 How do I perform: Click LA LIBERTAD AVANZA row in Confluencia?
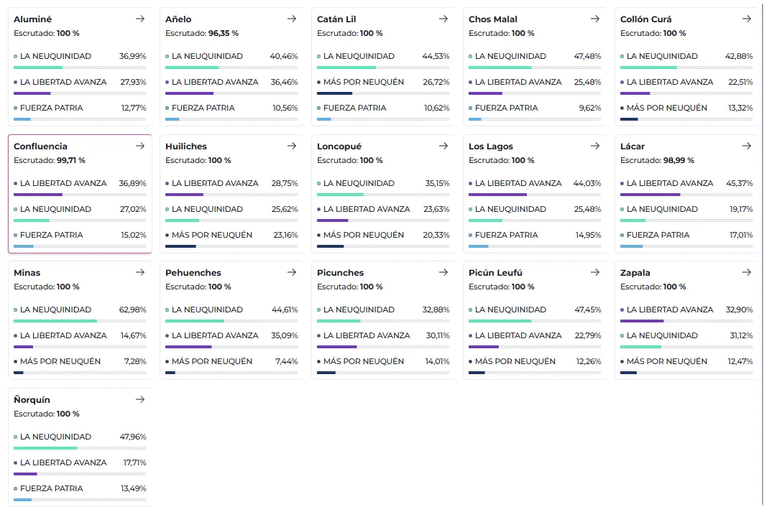pos(79,184)
